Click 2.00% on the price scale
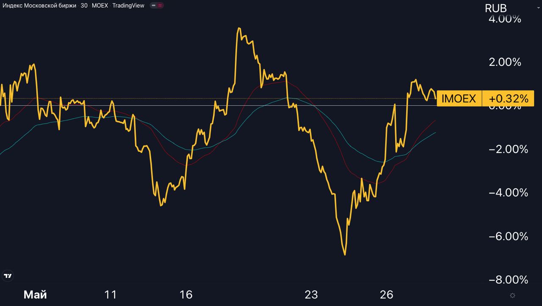 click(505, 62)
